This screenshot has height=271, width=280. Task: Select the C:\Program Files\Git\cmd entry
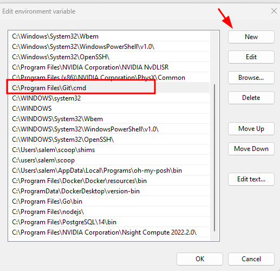pyautogui.click(x=109, y=88)
